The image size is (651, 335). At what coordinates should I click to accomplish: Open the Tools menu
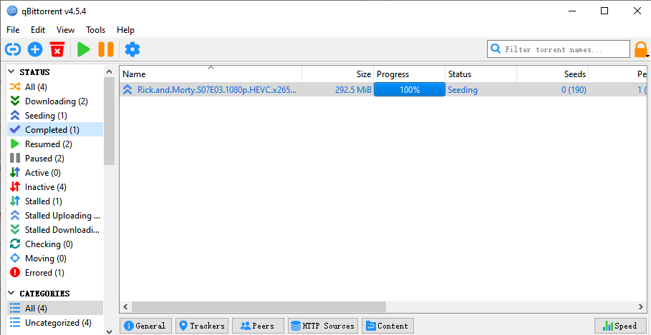(95, 30)
